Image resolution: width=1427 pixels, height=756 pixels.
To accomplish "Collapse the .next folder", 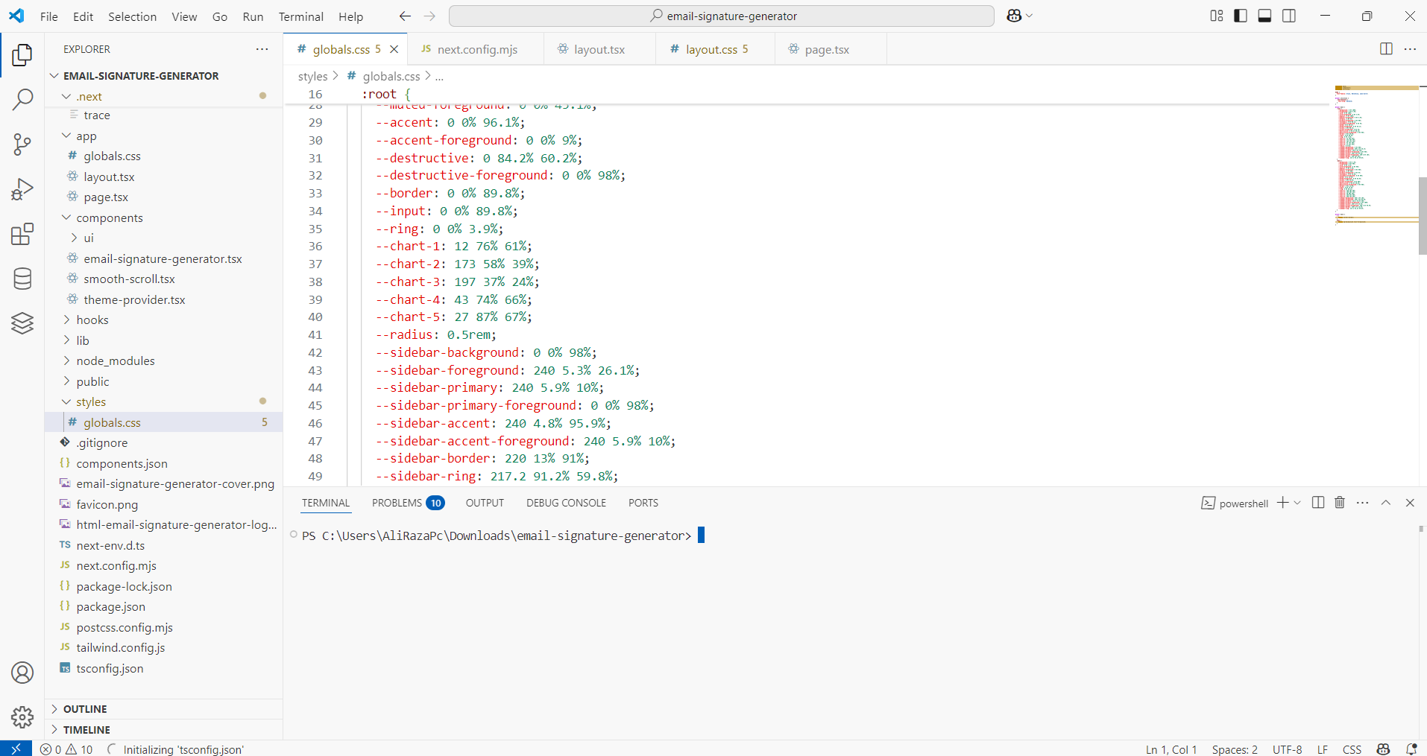I will tap(66, 96).
